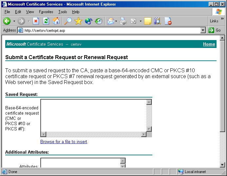Open the Address bar dropdown list

click(203, 30)
